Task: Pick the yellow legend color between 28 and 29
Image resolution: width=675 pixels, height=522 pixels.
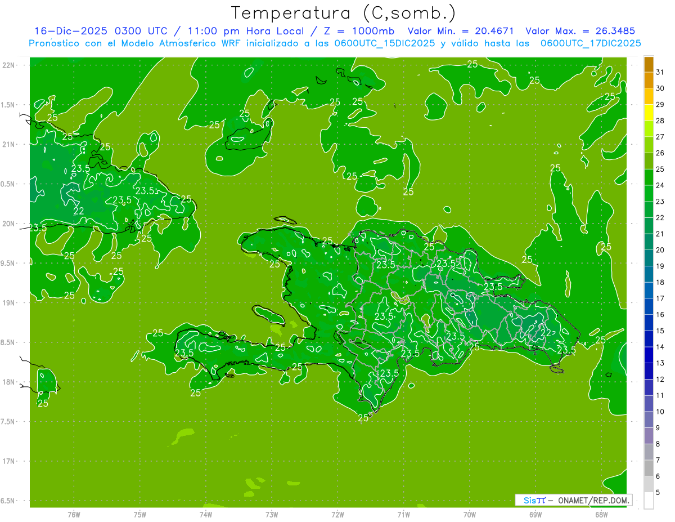Action: 649,113
